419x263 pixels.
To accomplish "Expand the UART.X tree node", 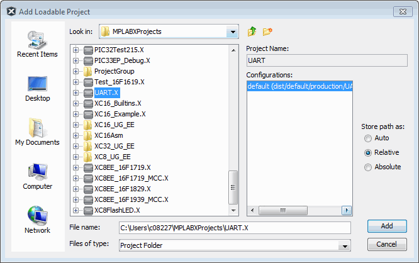I will click(75, 92).
